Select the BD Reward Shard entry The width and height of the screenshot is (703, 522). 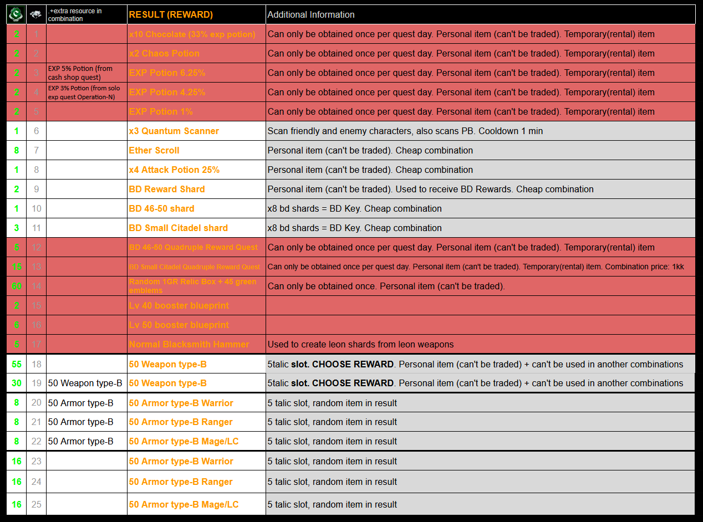167,190
